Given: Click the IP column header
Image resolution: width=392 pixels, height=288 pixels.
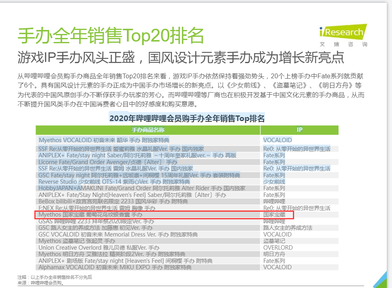Looking at the screenshot, I should 300,130.
